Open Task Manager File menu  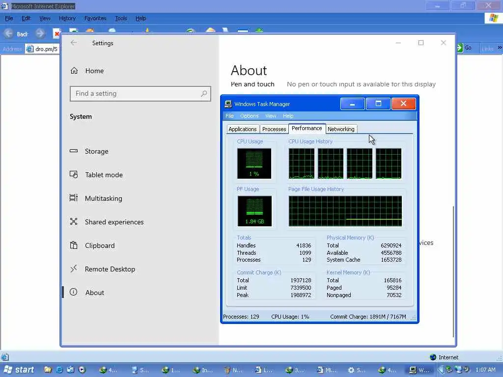pyautogui.click(x=229, y=116)
